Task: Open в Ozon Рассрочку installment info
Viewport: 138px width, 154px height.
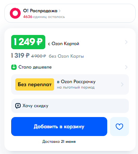Action: (x=76, y=81)
